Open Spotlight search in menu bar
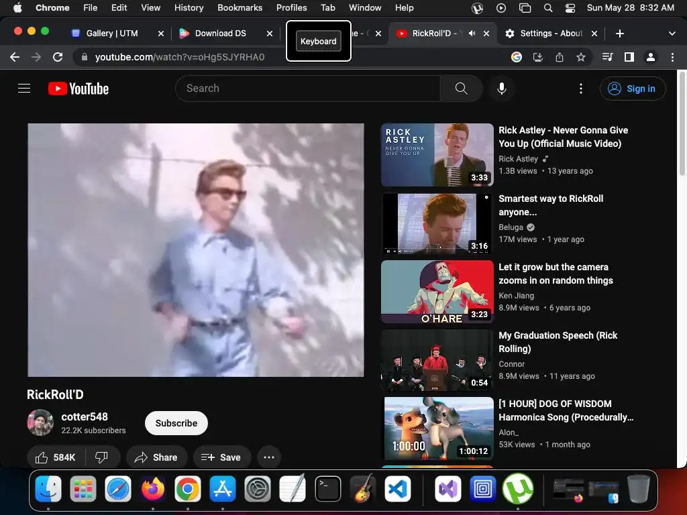The width and height of the screenshot is (687, 515). 547,8
